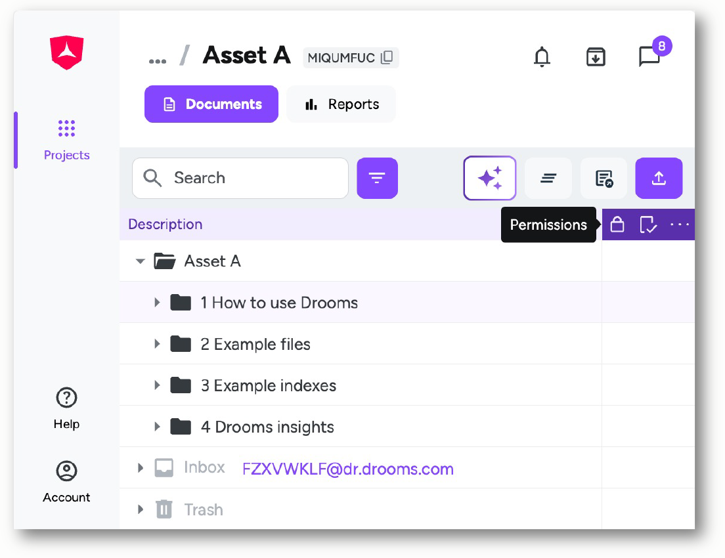Screen dimensions: 725x558
Task: Click the Inbox tray icon
Action: click(x=164, y=468)
